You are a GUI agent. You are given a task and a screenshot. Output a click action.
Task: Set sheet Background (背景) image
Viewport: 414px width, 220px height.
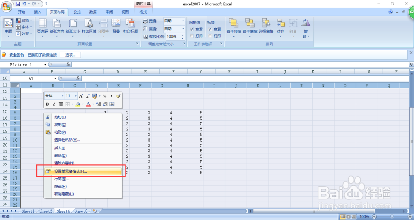(x=116, y=26)
